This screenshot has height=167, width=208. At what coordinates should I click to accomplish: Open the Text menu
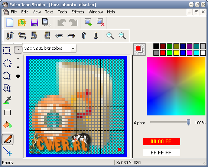pyautogui.click(x=49, y=12)
